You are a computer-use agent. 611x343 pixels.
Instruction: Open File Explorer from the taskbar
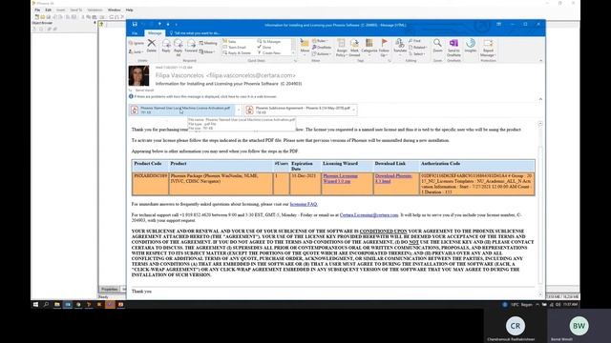click(x=57, y=305)
